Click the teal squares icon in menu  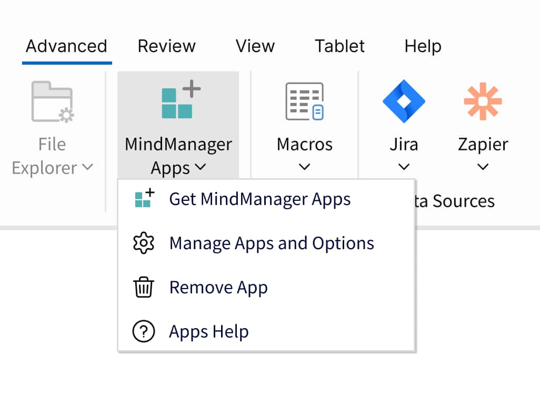coord(144,199)
